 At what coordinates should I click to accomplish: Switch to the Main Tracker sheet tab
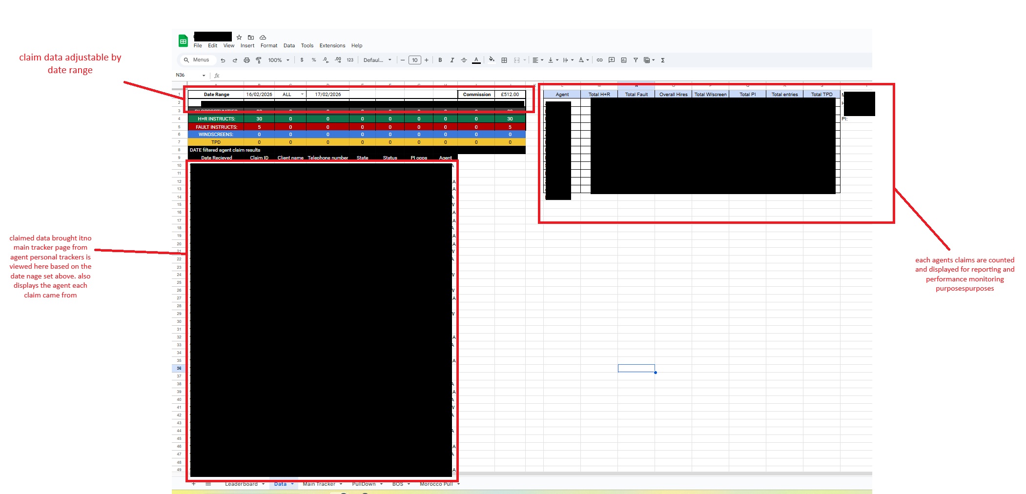(x=320, y=484)
